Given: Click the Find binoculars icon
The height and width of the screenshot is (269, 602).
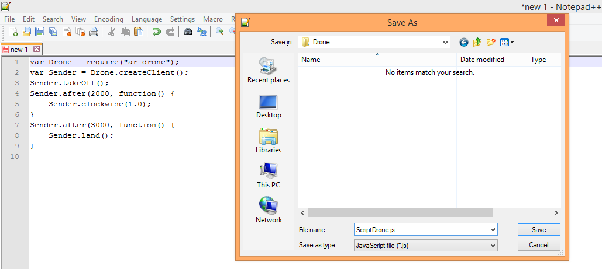Looking at the screenshot, I should pos(188,32).
